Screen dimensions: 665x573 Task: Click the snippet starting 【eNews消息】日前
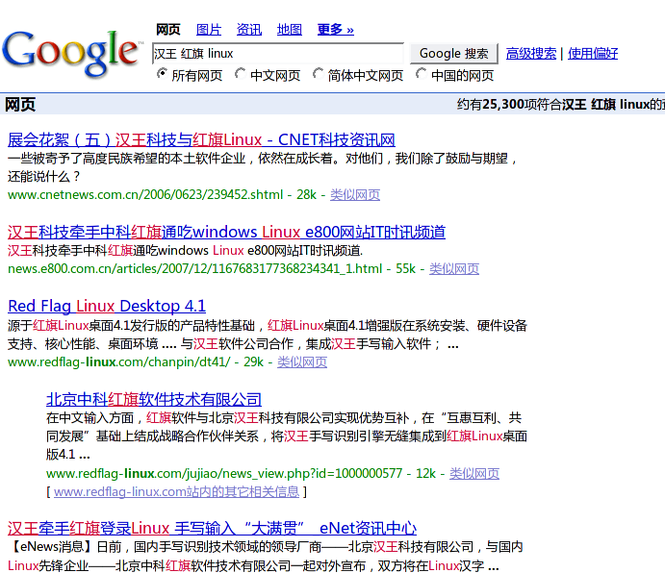pos(266,557)
